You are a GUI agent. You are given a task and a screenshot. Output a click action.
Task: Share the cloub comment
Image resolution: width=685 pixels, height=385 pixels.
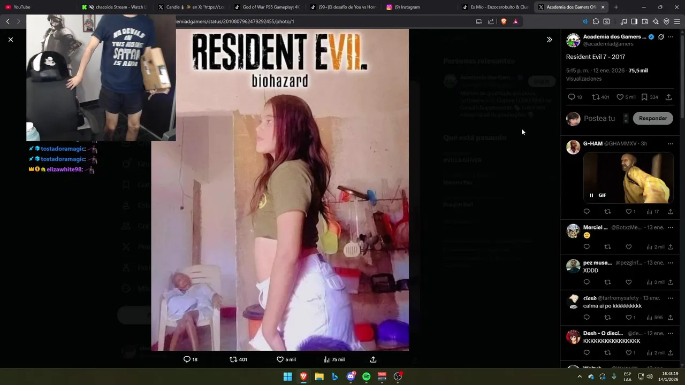coord(671,318)
